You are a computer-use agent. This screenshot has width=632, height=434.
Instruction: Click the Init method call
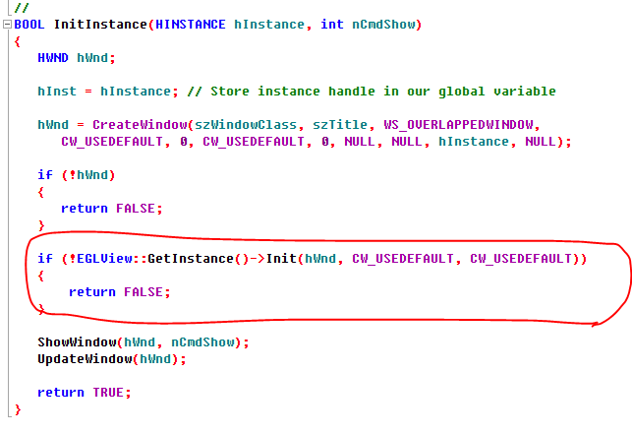coord(281,259)
